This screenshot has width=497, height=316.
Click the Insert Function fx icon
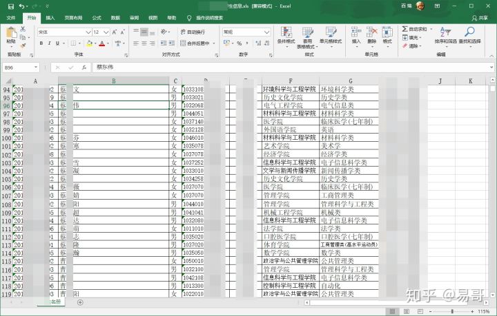click(84, 67)
